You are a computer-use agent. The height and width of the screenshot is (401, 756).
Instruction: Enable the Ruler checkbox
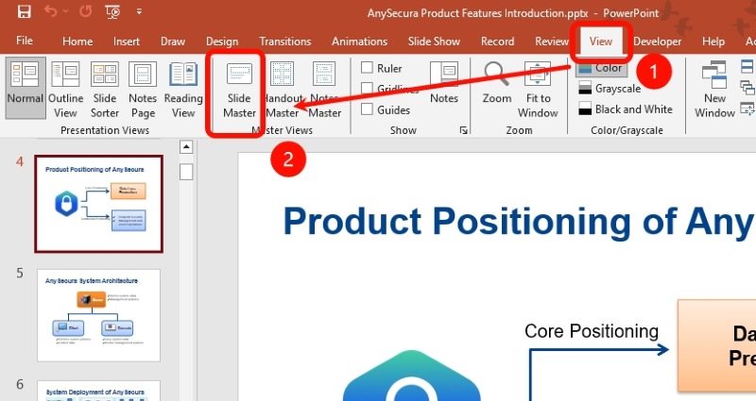367,68
